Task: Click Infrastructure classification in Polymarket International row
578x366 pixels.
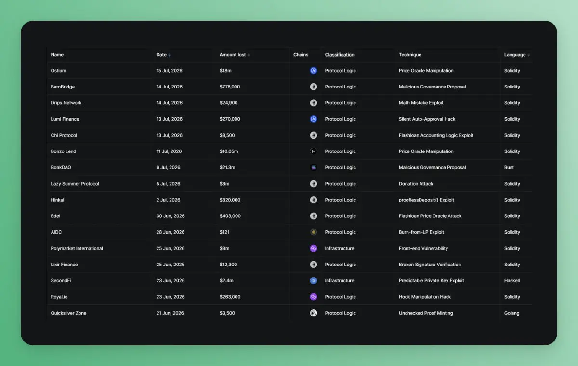Action: point(340,249)
